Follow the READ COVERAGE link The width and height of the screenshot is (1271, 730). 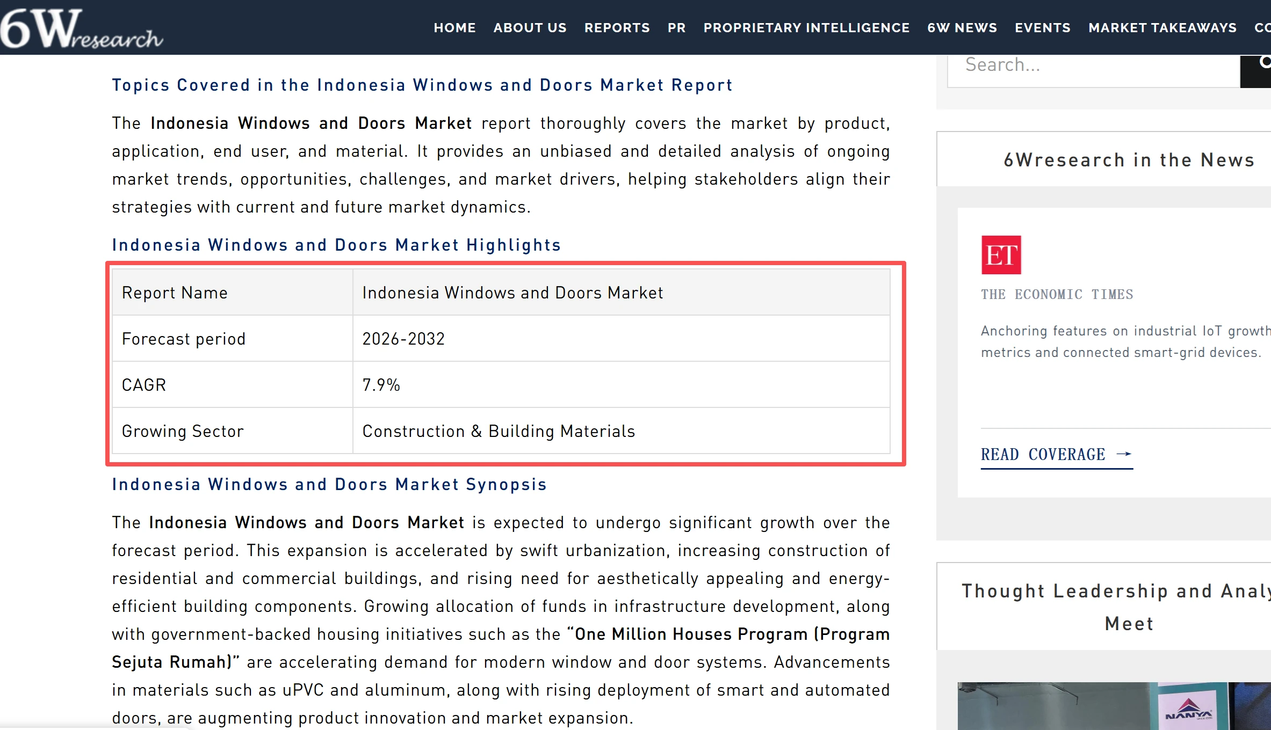tap(1056, 455)
